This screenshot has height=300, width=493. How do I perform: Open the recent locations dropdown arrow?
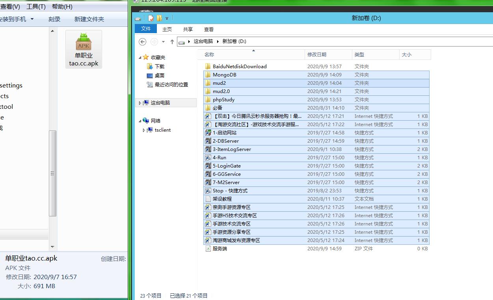(x=163, y=42)
